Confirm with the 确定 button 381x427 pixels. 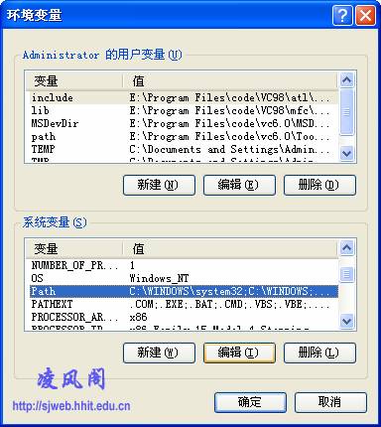pyautogui.click(x=250, y=402)
